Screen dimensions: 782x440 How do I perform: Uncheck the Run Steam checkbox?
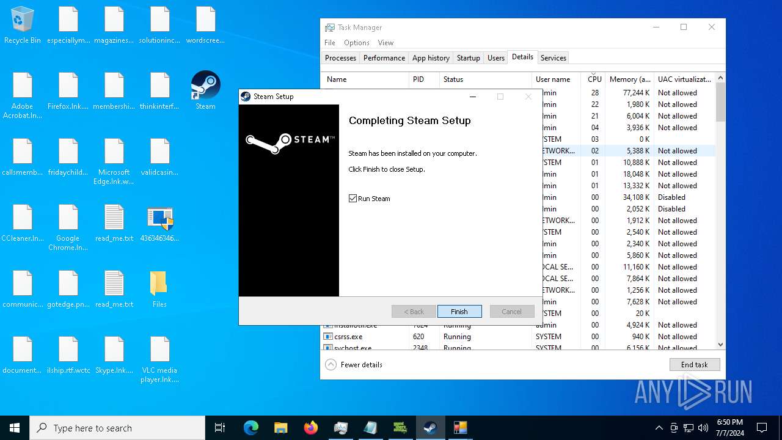[353, 199]
